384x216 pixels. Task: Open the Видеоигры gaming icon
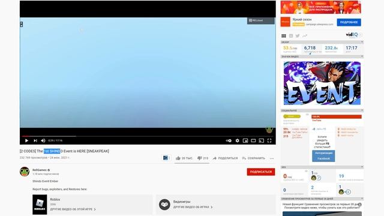(x=164, y=205)
